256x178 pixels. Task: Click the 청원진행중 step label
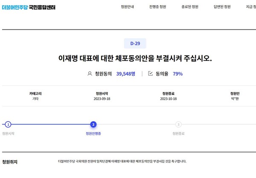click(x=93, y=133)
